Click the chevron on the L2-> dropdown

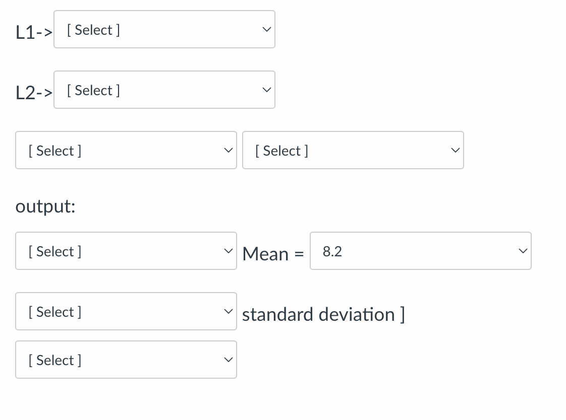click(x=266, y=90)
